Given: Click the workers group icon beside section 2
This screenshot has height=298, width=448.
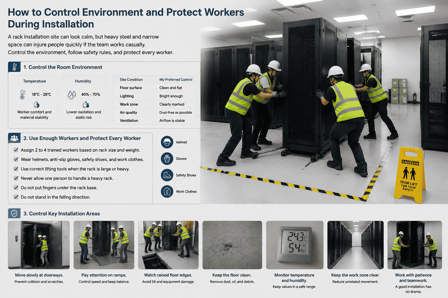Looking at the screenshot, I should point(14,138).
